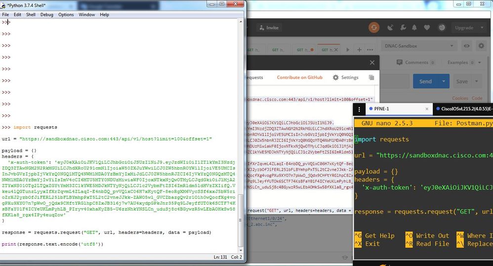Open the Window menu in Python Shell
This screenshot has height=266, width=493.
click(86, 14)
